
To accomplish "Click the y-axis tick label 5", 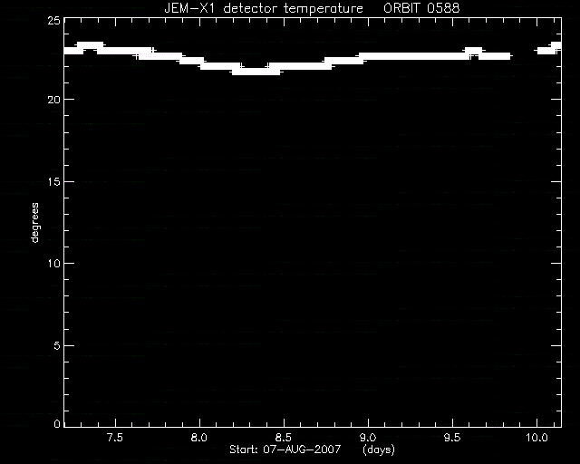I will point(57,346).
